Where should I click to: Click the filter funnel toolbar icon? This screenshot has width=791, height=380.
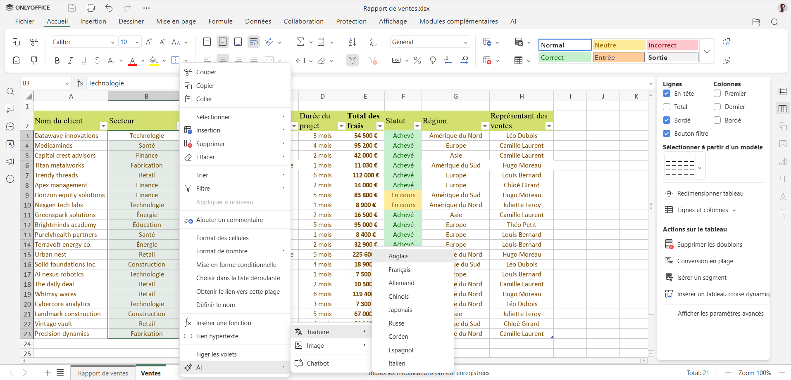coord(353,61)
